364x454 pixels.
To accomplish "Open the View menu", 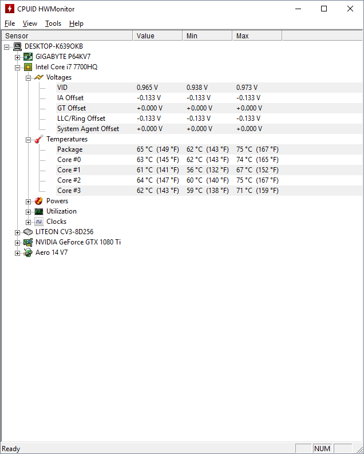I will [30, 23].
